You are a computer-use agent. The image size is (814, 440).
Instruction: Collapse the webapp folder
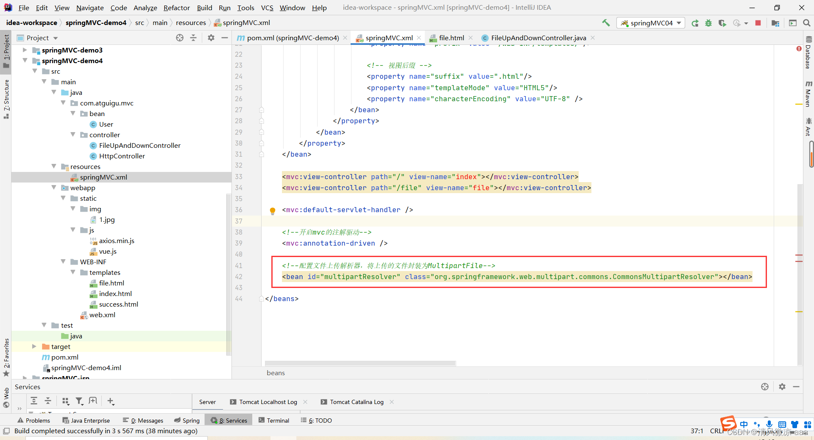pos(54,188)
